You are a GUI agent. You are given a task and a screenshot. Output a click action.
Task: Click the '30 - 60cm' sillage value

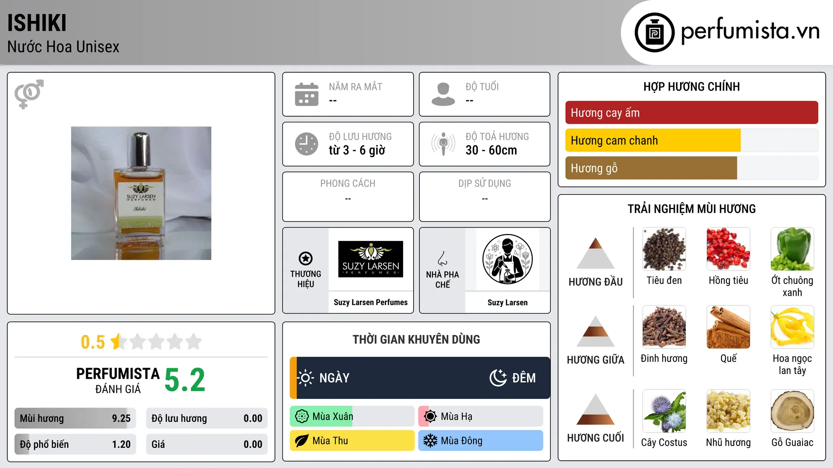tap(491, 150)
